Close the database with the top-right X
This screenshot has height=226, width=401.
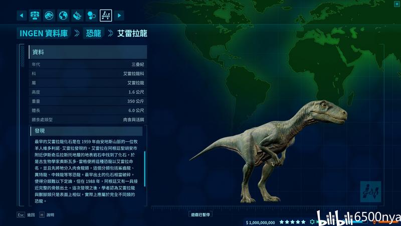(x=396, y=4)
